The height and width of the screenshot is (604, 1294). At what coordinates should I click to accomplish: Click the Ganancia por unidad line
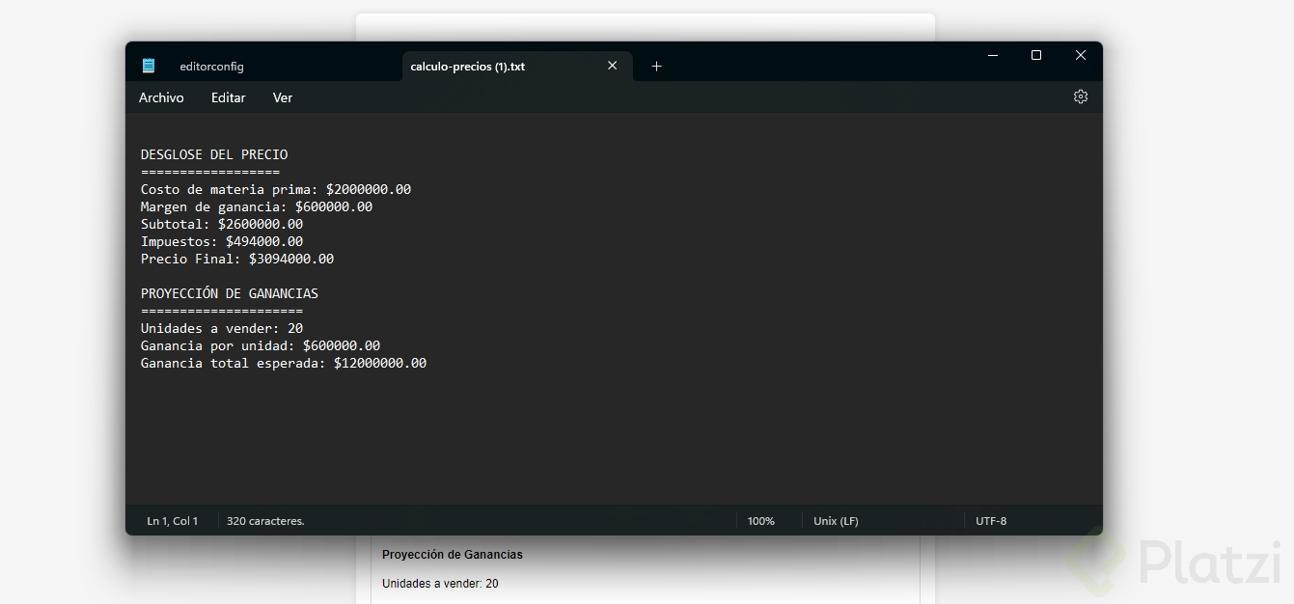pyautogui.click(x=261, y=345)
